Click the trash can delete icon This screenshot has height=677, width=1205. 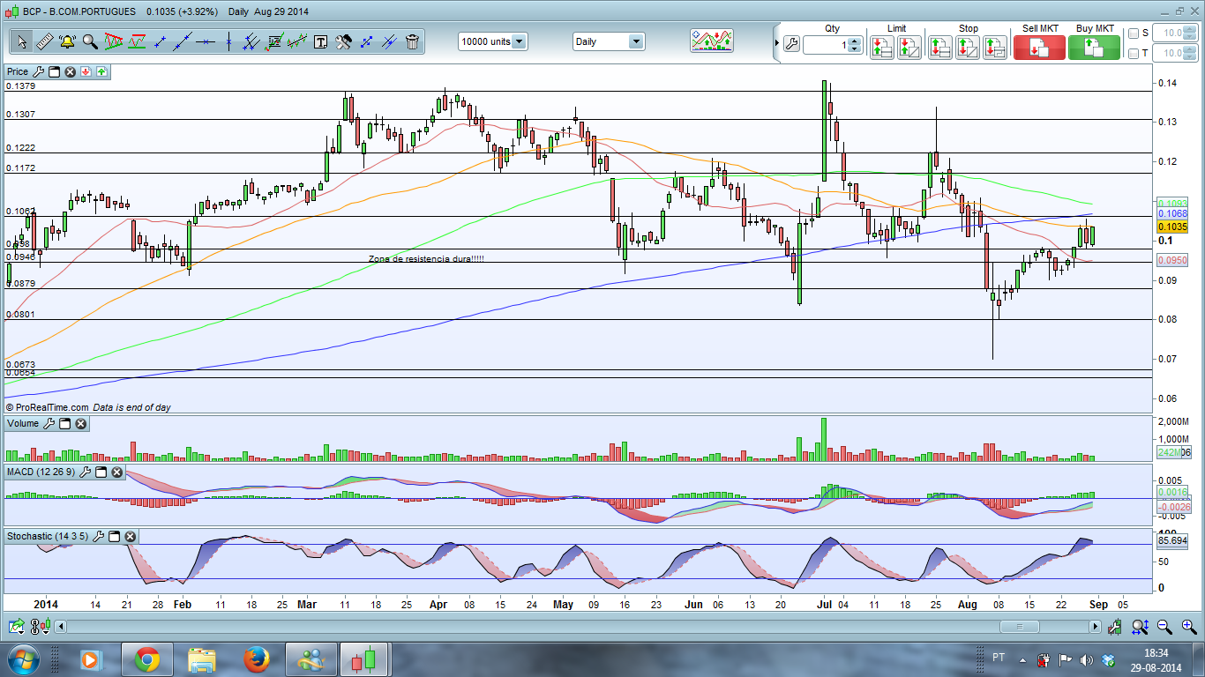[x=412, y=41]
